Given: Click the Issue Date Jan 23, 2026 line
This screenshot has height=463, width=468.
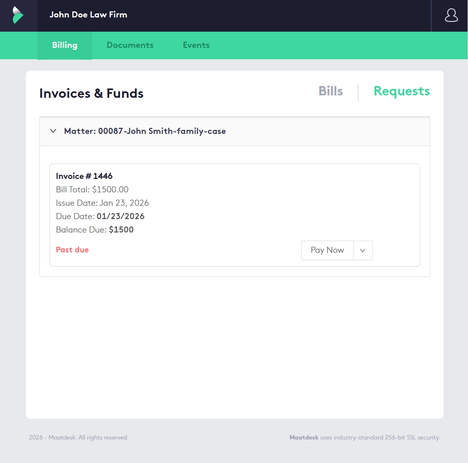Looking at the screenshot, I should coord(102,203).
